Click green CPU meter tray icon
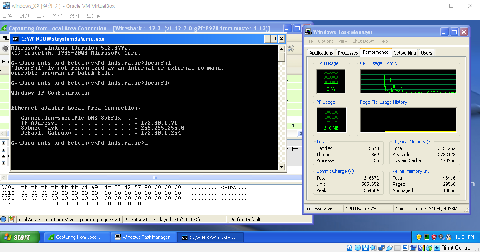This screenshot has height=252, width=480. pos(426,237)
